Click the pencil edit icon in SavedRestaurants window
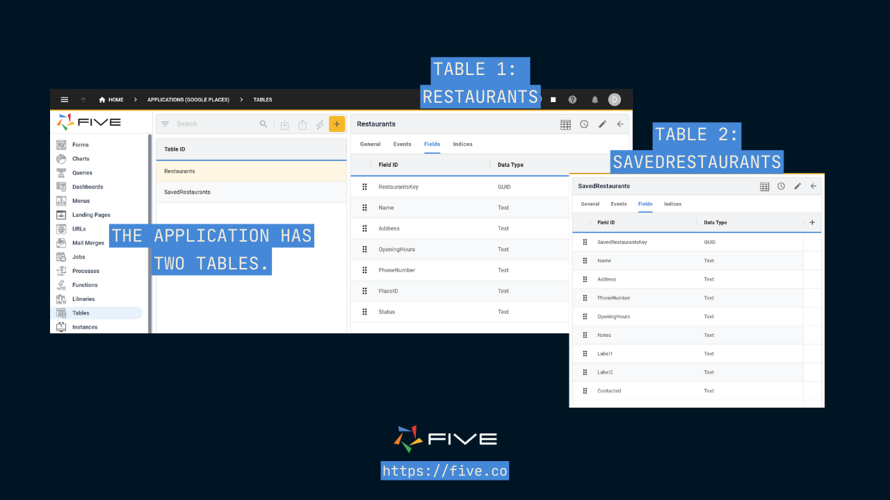Image resolution: width=890 pixels, height=500 pixels. pos(798,186)
